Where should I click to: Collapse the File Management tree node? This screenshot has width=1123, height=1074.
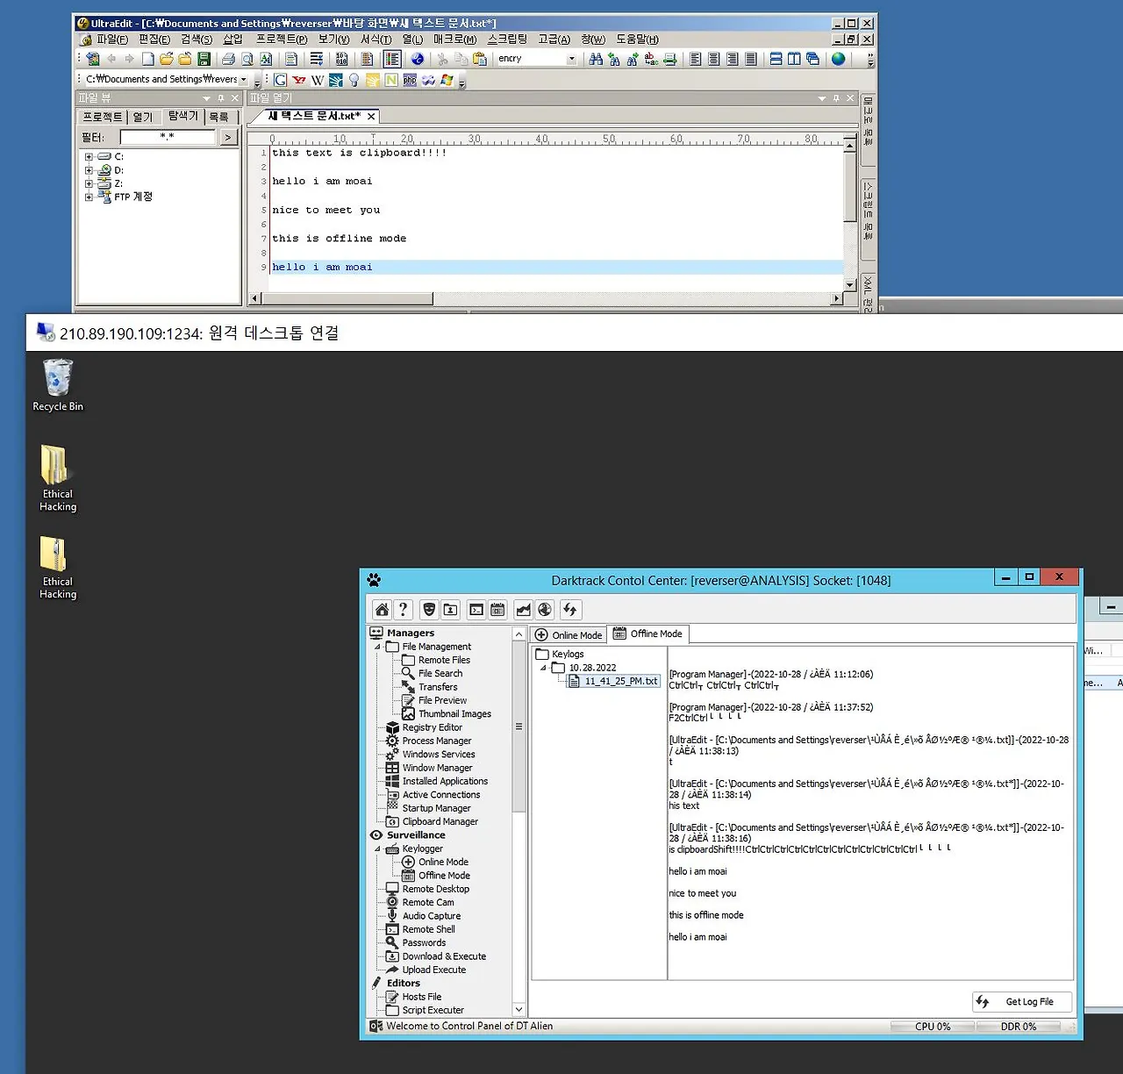(x=378, y=647)
